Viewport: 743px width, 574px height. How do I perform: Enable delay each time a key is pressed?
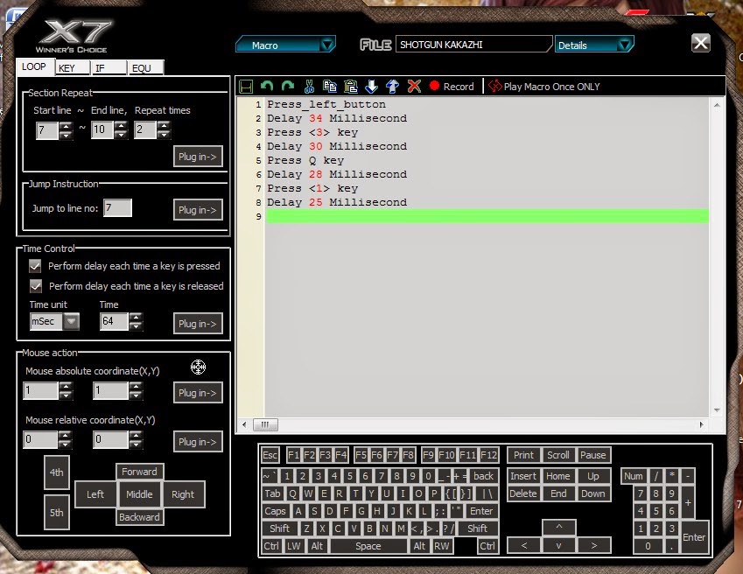tap(33, 265)
